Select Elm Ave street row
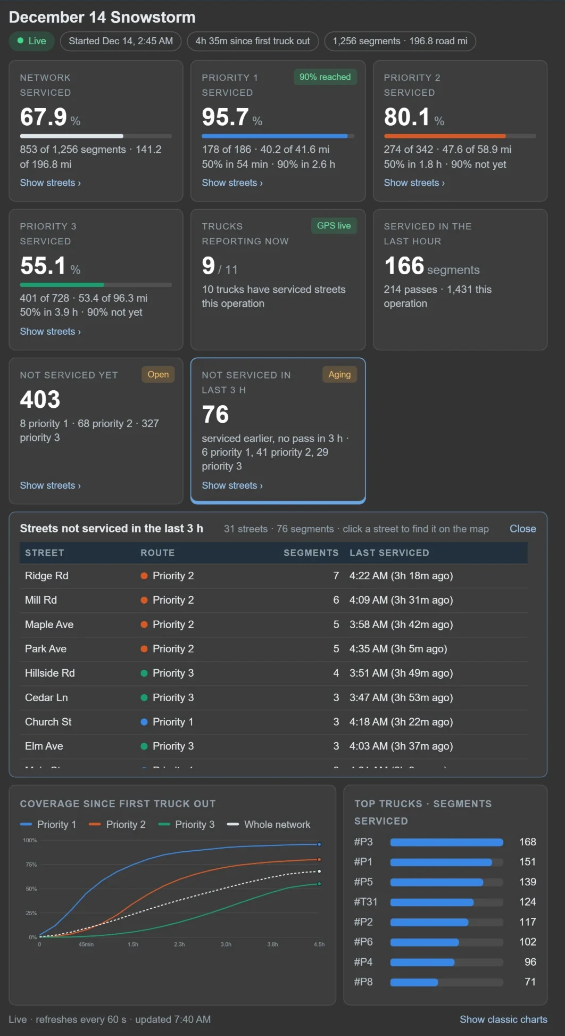Screen dimensions: 565x1036 pos(273,746)
